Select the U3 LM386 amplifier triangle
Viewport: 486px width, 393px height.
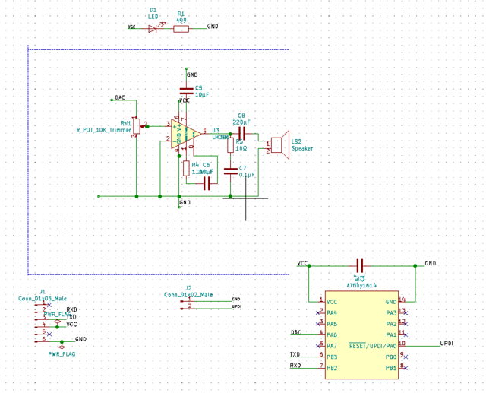click(186, 134)
